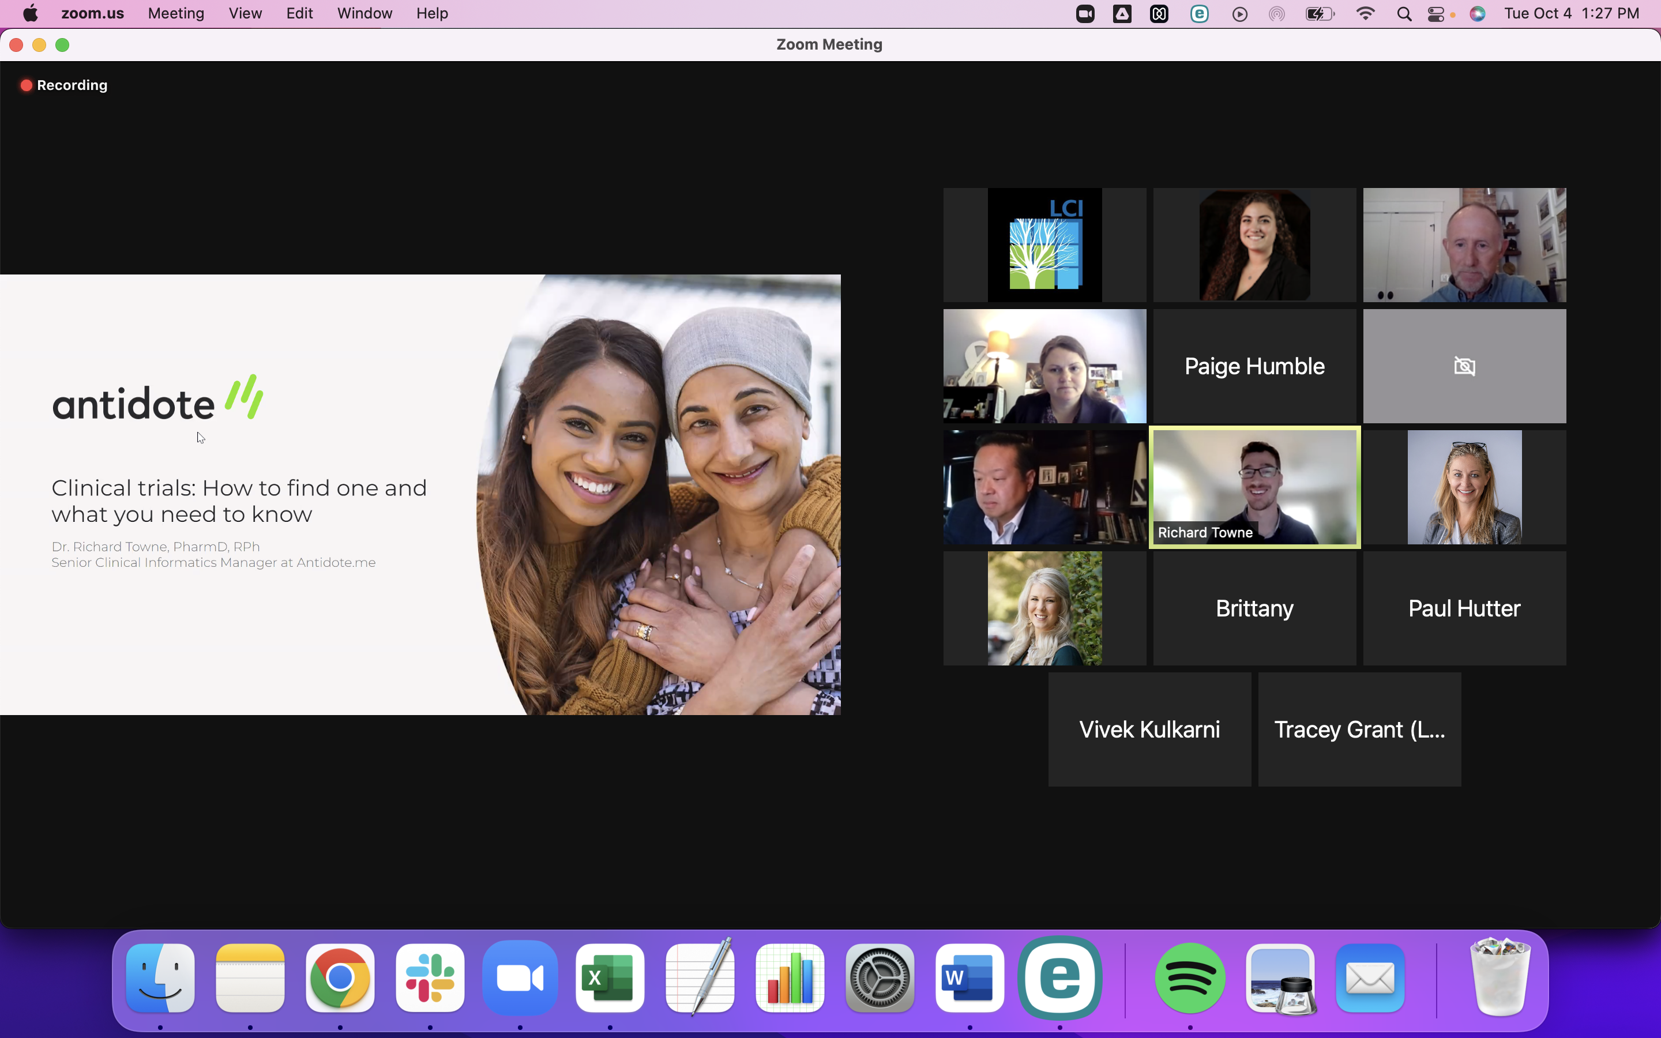Click the triangle app icon in menu bar
Viewport: 1661px width, 1038px height.
1122,14
